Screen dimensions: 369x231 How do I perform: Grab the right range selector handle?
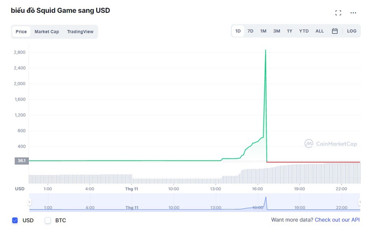tap(359, 202)
